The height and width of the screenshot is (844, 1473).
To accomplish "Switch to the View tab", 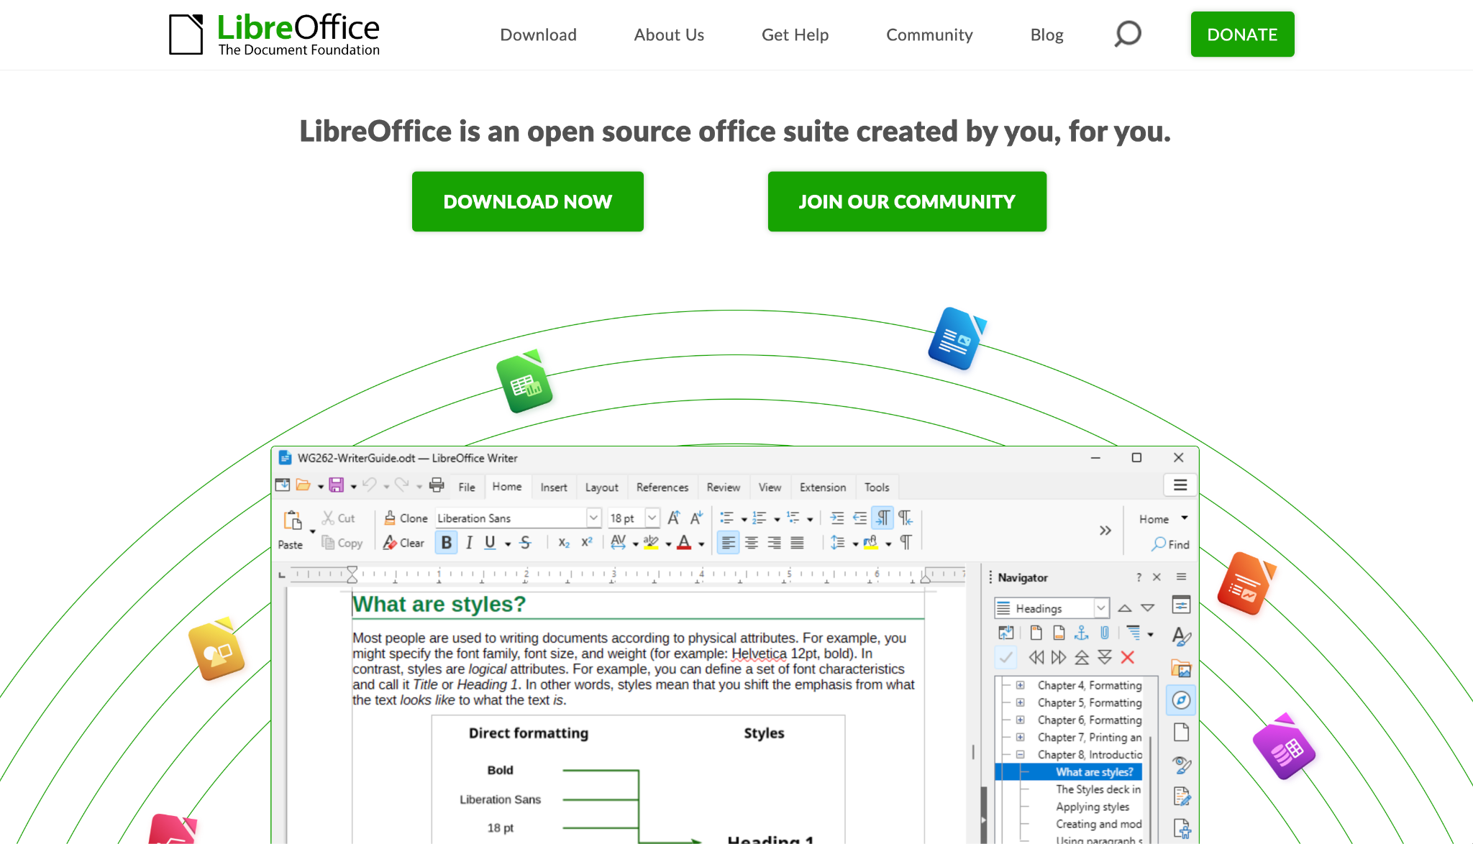I will click(x=770, y=487).
